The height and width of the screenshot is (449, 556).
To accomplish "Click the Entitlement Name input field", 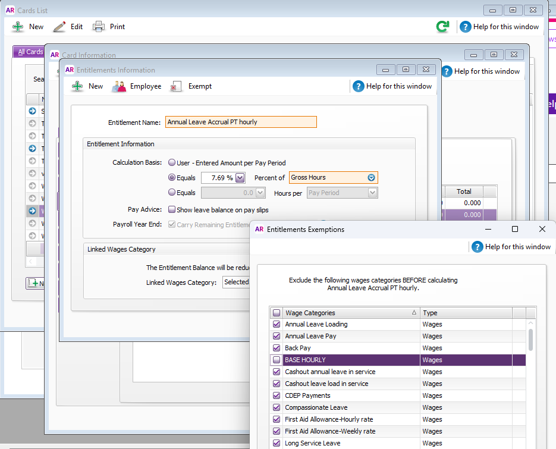I will [x=241, y=122].
